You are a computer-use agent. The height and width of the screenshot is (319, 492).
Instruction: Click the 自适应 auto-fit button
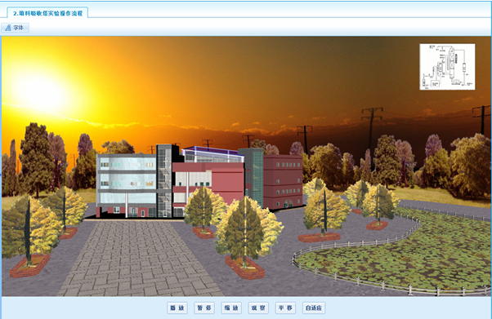(x=314, y=308)
